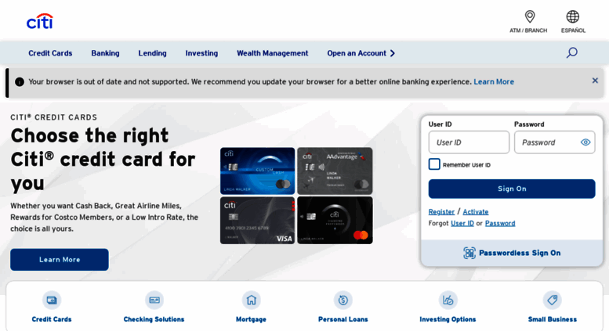The image size is (609, 331).
Task: Click the blue Custom Cash card image
Action: 258,171
